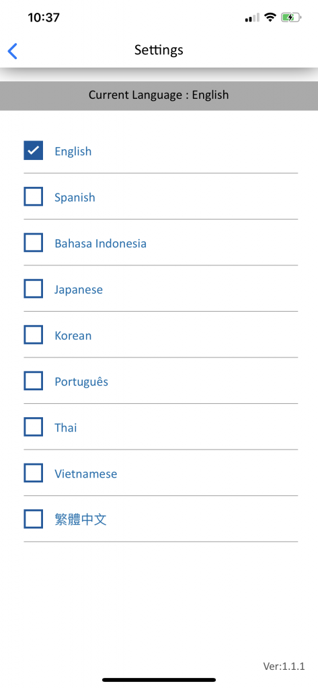Image resolution: width=318 pixels, height=688 pixels.
Task: Select the Korean checkbox
Action: [34, 335]
